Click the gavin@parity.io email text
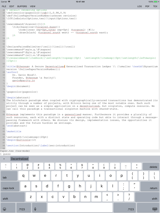Image resolution: width=160 pixels, height=213 pixels. (23, 81)
